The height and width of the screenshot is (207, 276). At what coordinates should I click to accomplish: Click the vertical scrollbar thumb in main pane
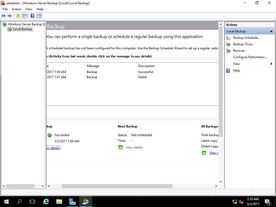click(221, 81)
